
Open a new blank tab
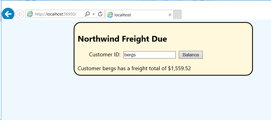point(177,15)
